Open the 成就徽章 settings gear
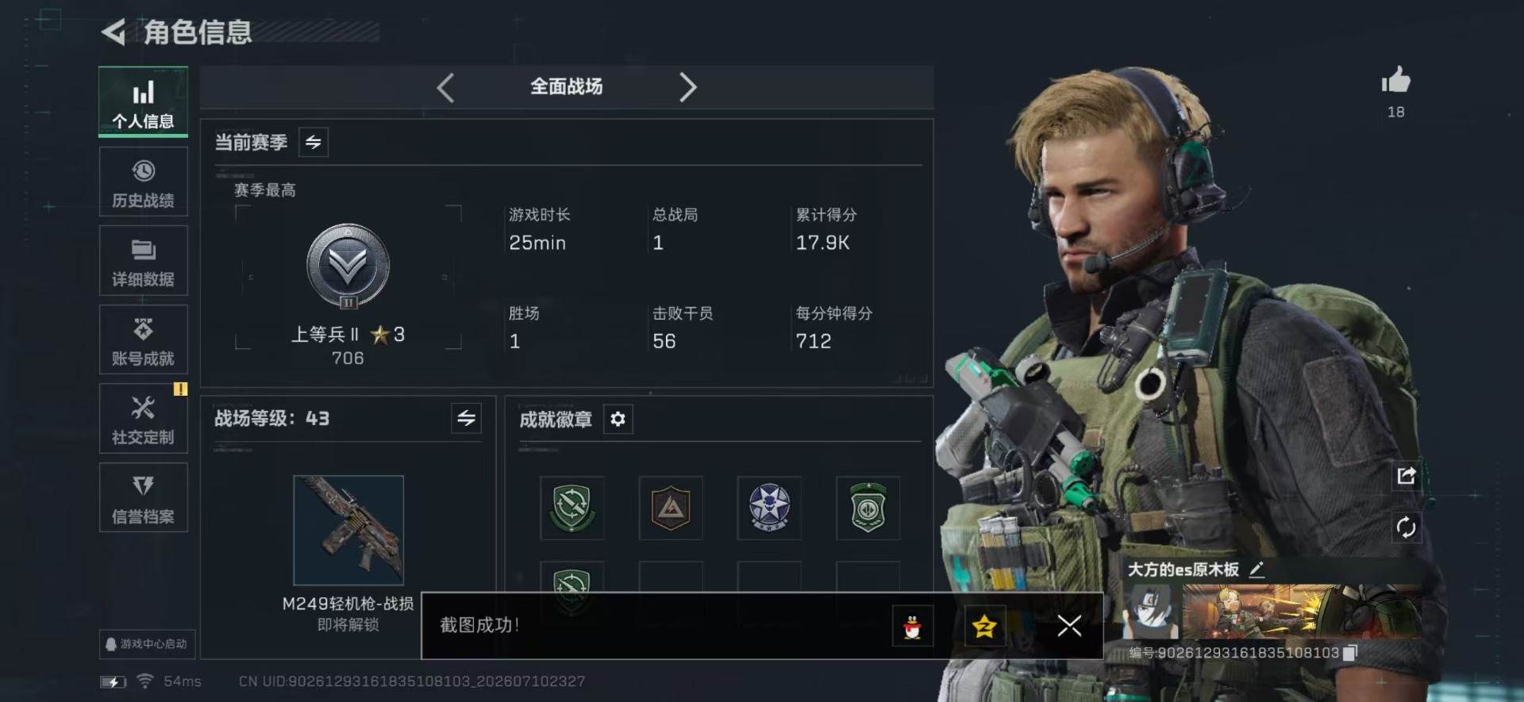 tap(618, 419)
